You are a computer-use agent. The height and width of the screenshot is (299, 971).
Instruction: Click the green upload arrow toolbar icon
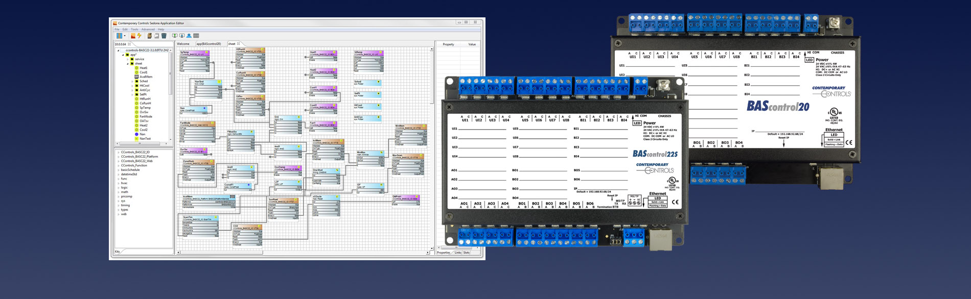click(x=174, y=36)
